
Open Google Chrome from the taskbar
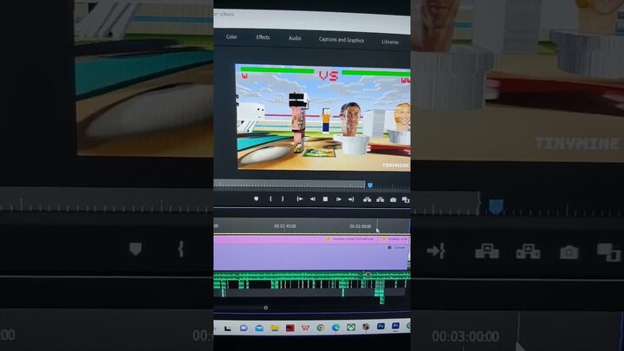321,328
